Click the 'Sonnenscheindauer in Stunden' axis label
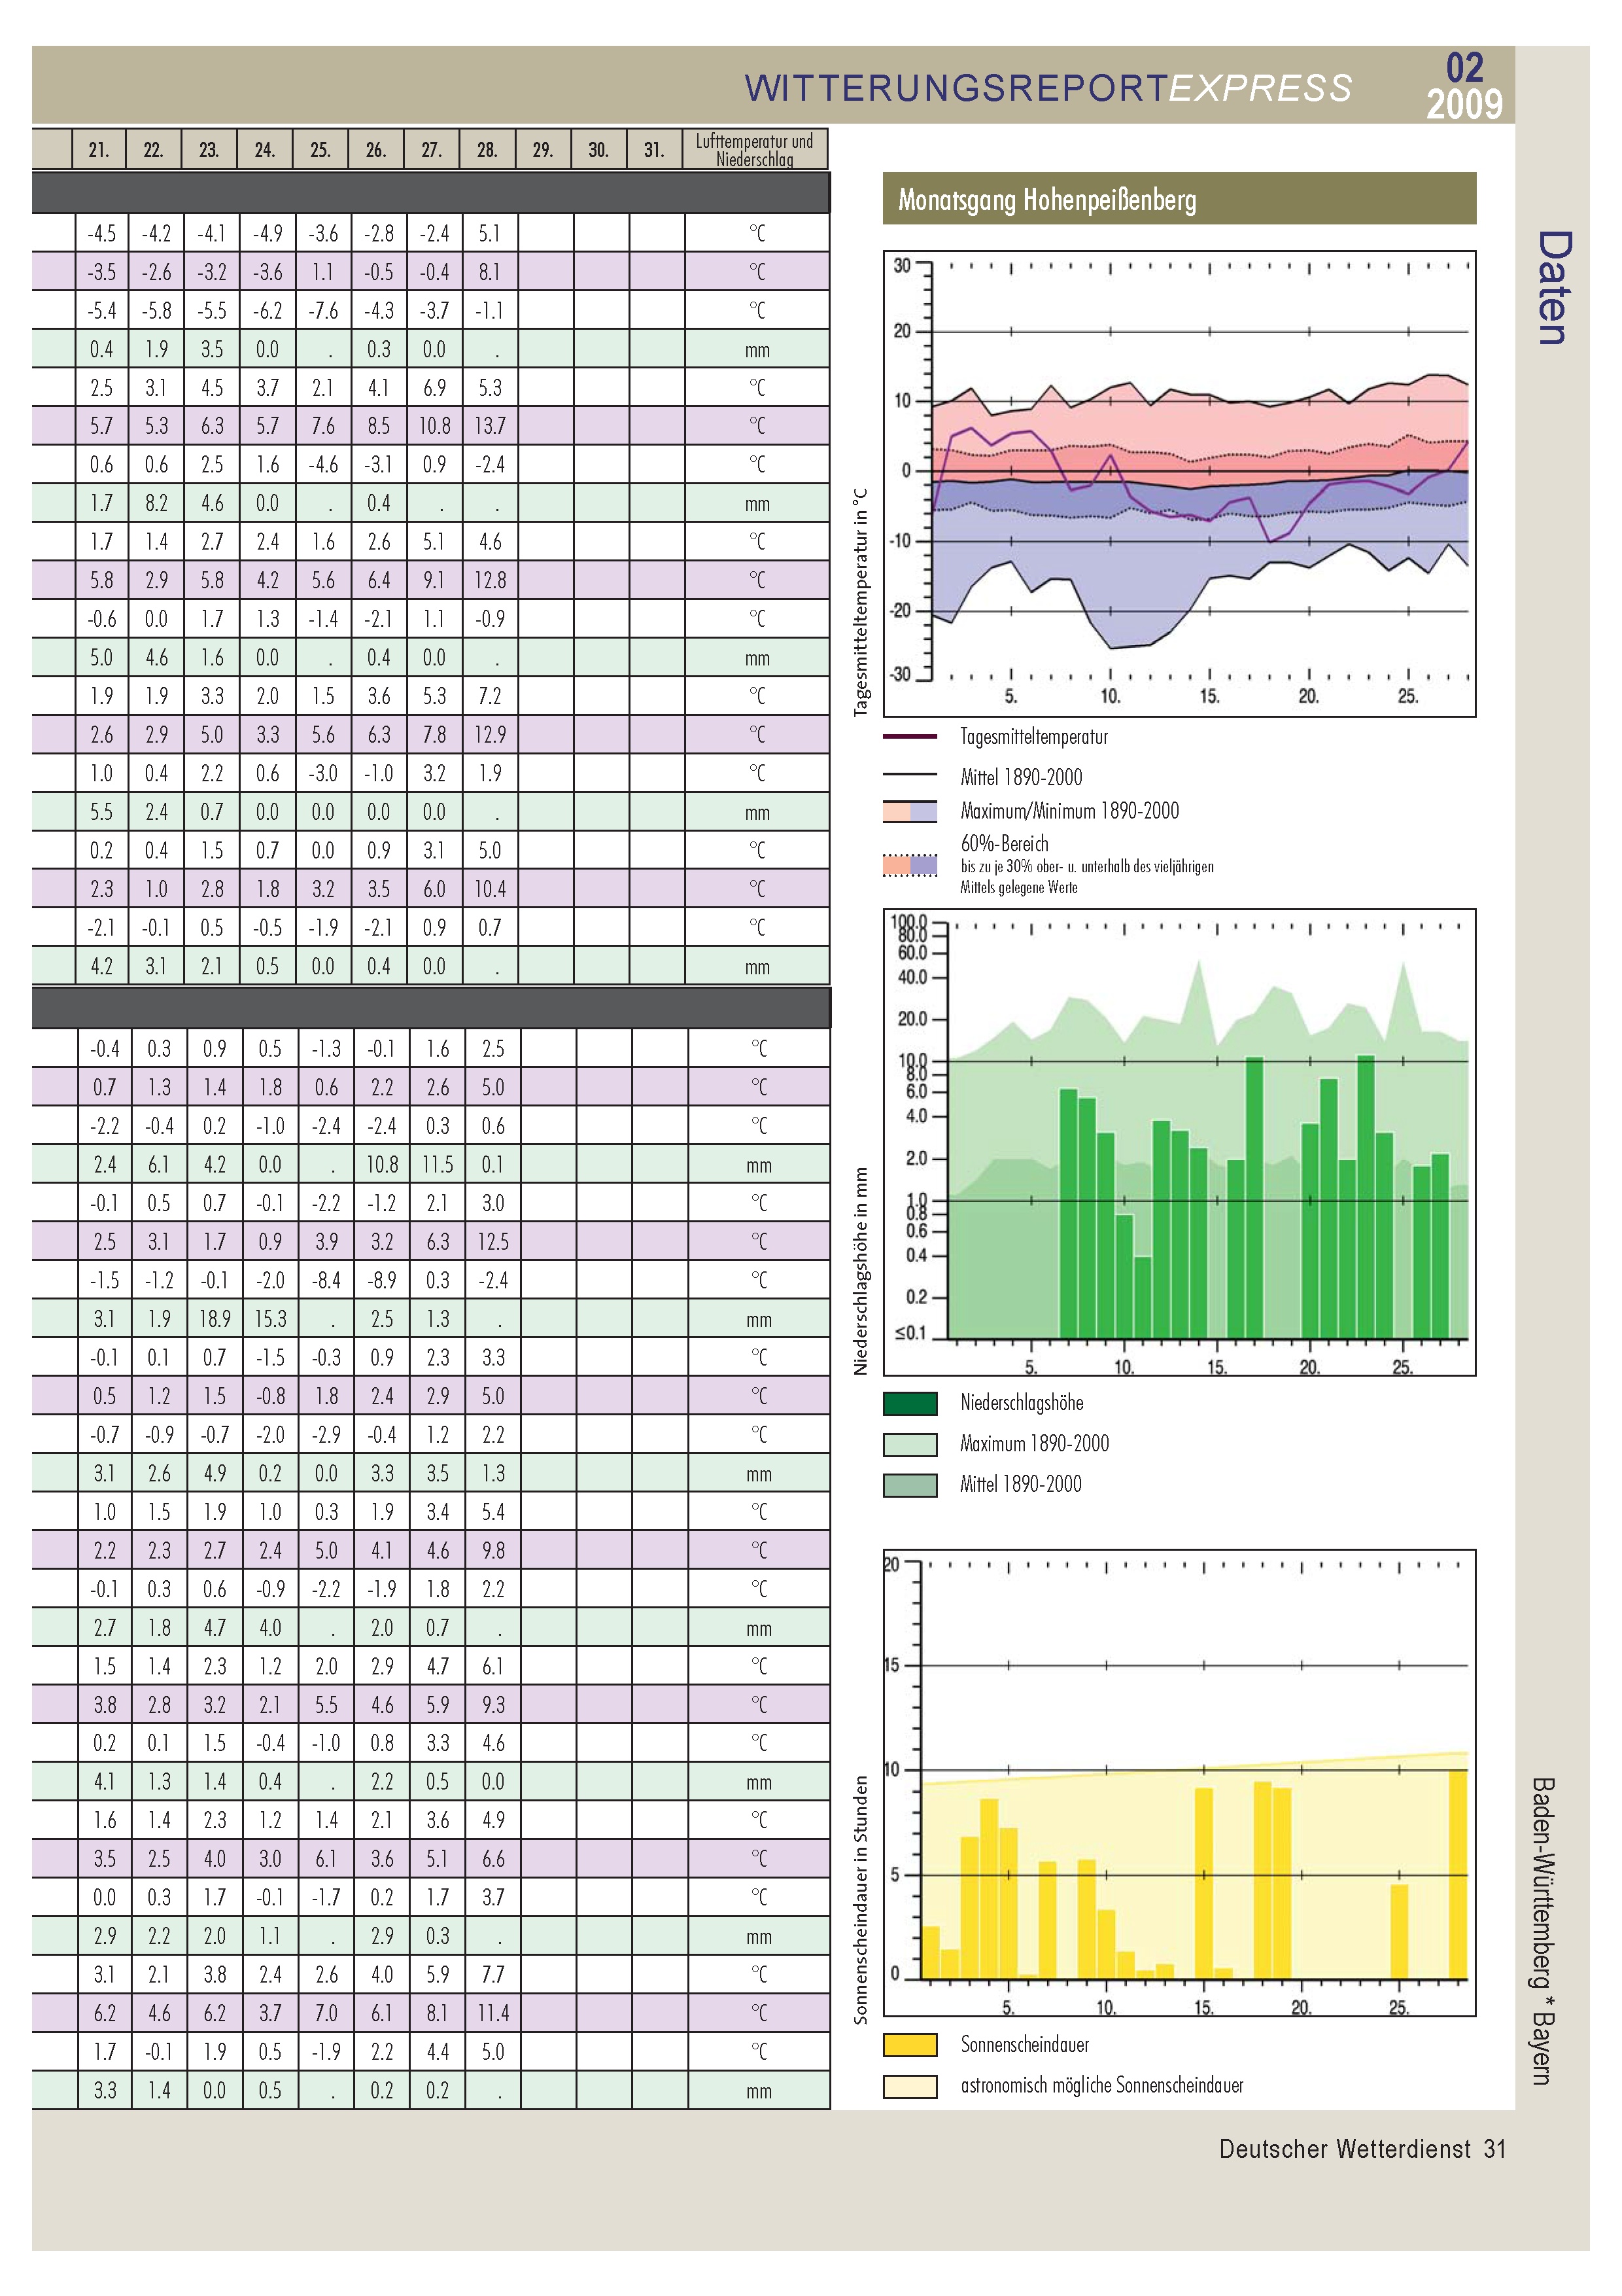1622x2296 pixels. point(861,1901)
